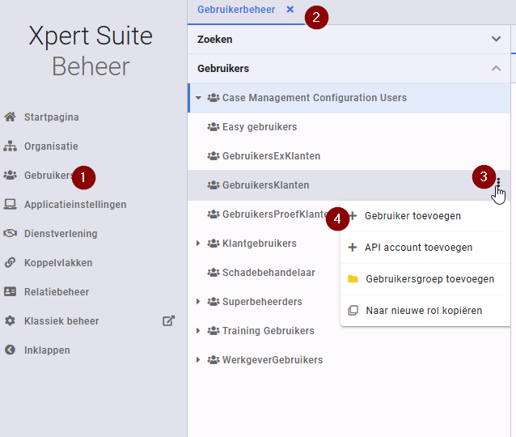Viewport: 516px width, 437px height.
Task: Select the Klantgebruikers tree row text
Action: 260,244
